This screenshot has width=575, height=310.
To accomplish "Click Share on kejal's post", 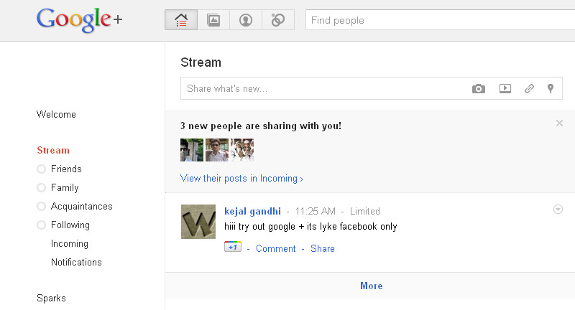I will pyautogui.click(x=323, y=248).
